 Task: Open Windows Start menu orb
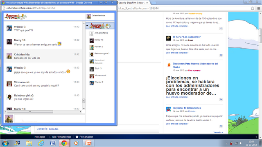coord(5,143)
